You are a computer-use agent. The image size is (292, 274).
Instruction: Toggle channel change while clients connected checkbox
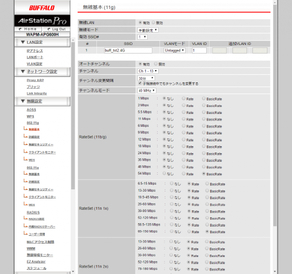click(140, 84)
